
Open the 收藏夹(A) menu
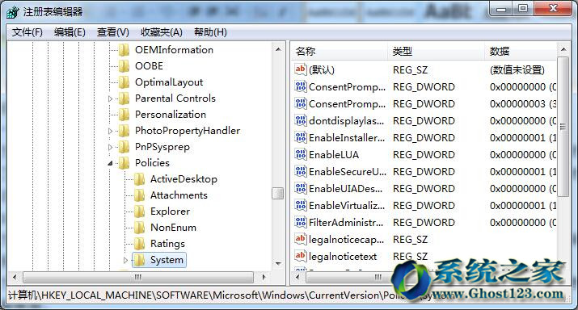coord(162,32)
